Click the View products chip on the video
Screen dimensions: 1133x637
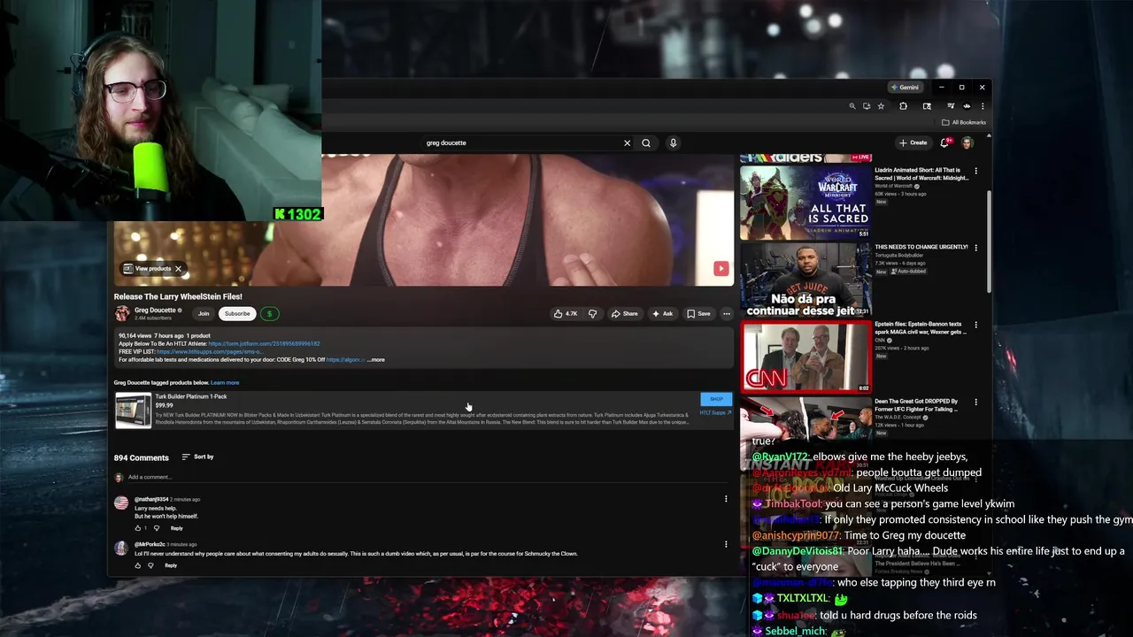coord(147,269)
